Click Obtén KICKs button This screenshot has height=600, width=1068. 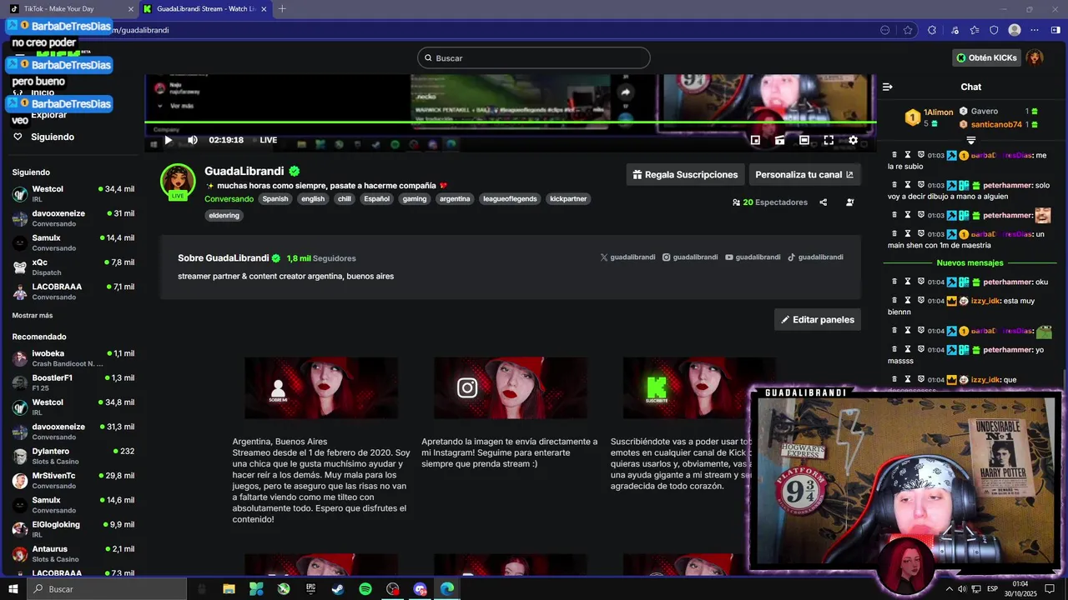click(x=986, y=57)
